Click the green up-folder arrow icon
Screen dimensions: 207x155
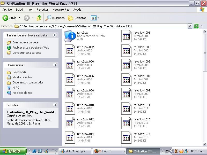pyautogui.click(x=39, y=18)
